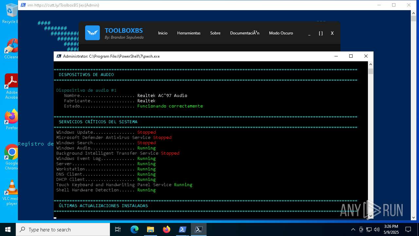Open the notification center icon
Viewport: 419px width, 236px height.
point(408,229)
